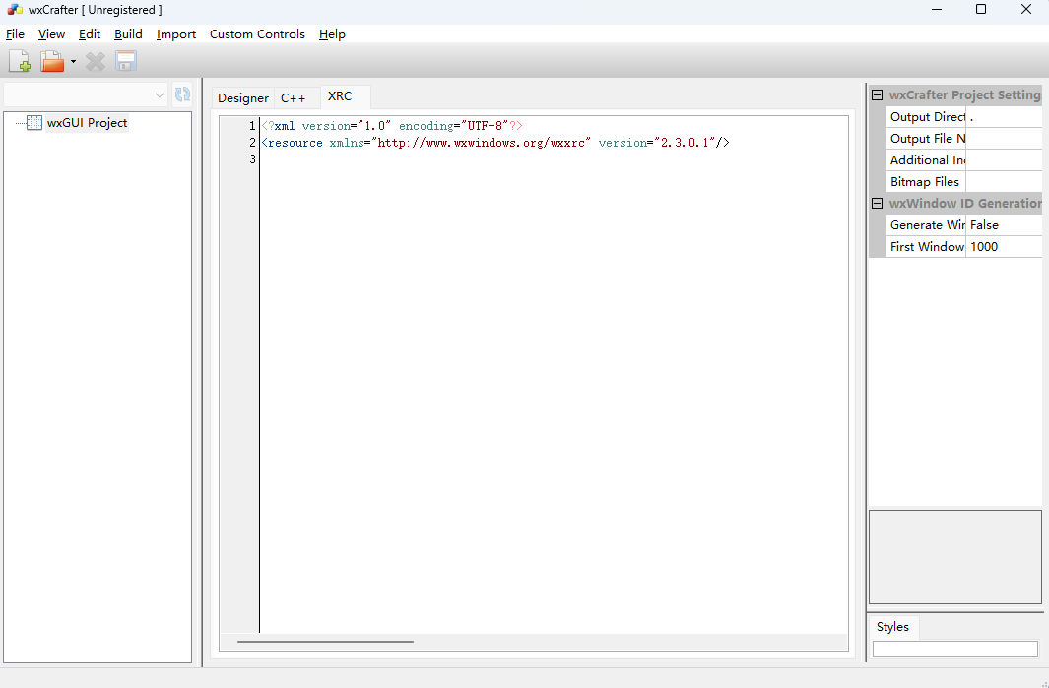Click the horizontal scrollbar under the XRC editor
1049x688 pixels.
click(x=325, y=642)
